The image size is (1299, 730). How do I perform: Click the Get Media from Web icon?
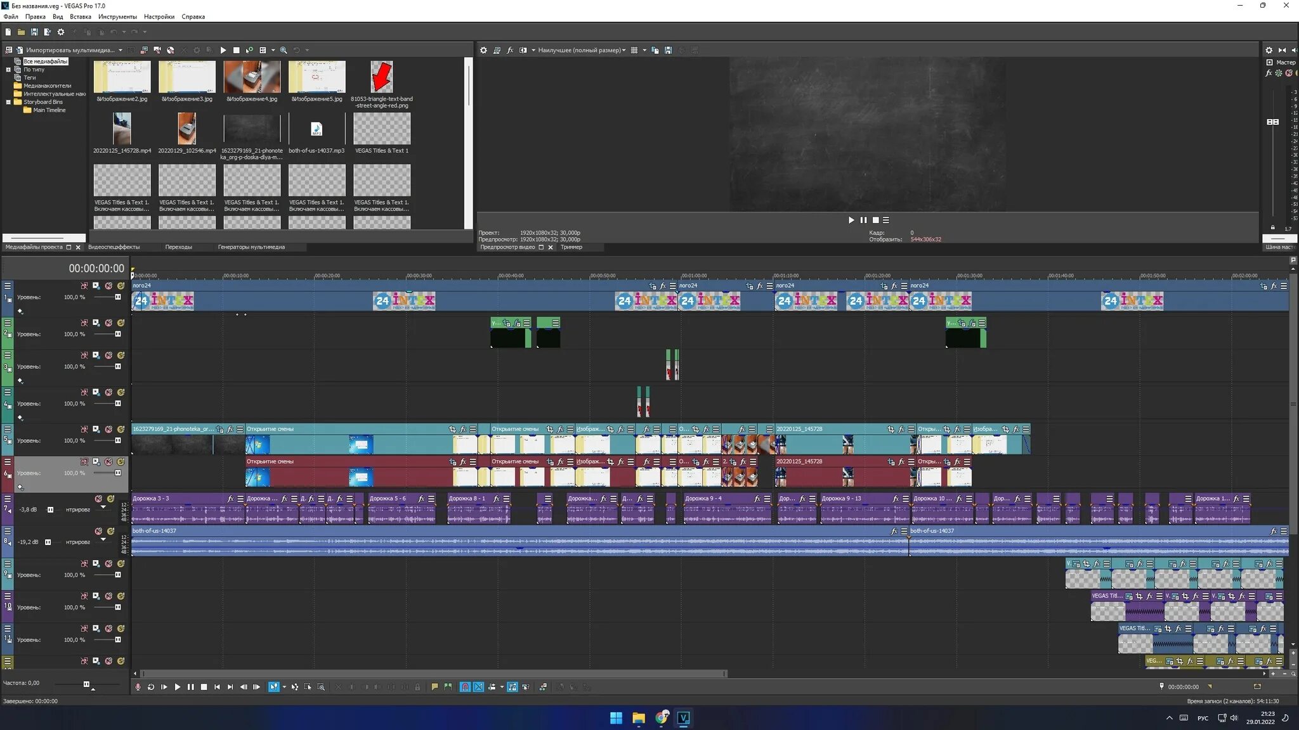[x=170, y=50]
